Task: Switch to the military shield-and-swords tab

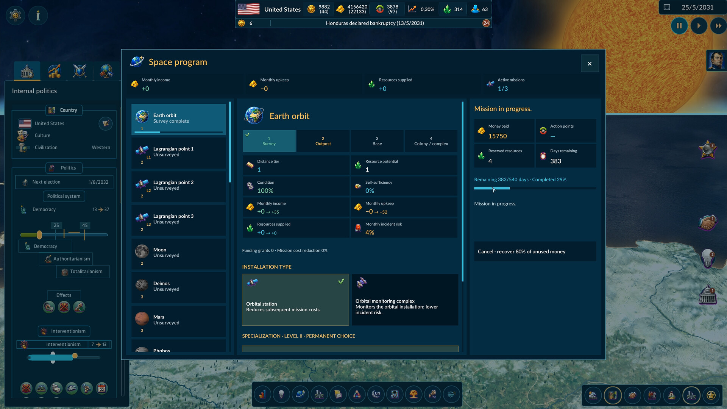Action: point(80,71)
